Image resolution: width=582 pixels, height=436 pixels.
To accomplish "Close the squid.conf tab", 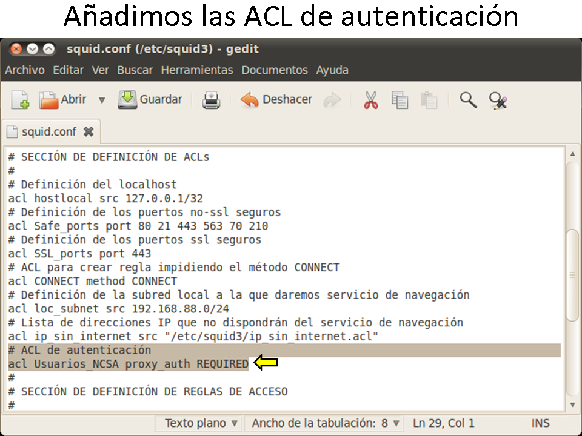I will [89, 131].
